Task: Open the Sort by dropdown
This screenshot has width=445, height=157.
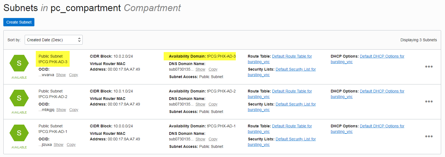Action: coord(54,40)
